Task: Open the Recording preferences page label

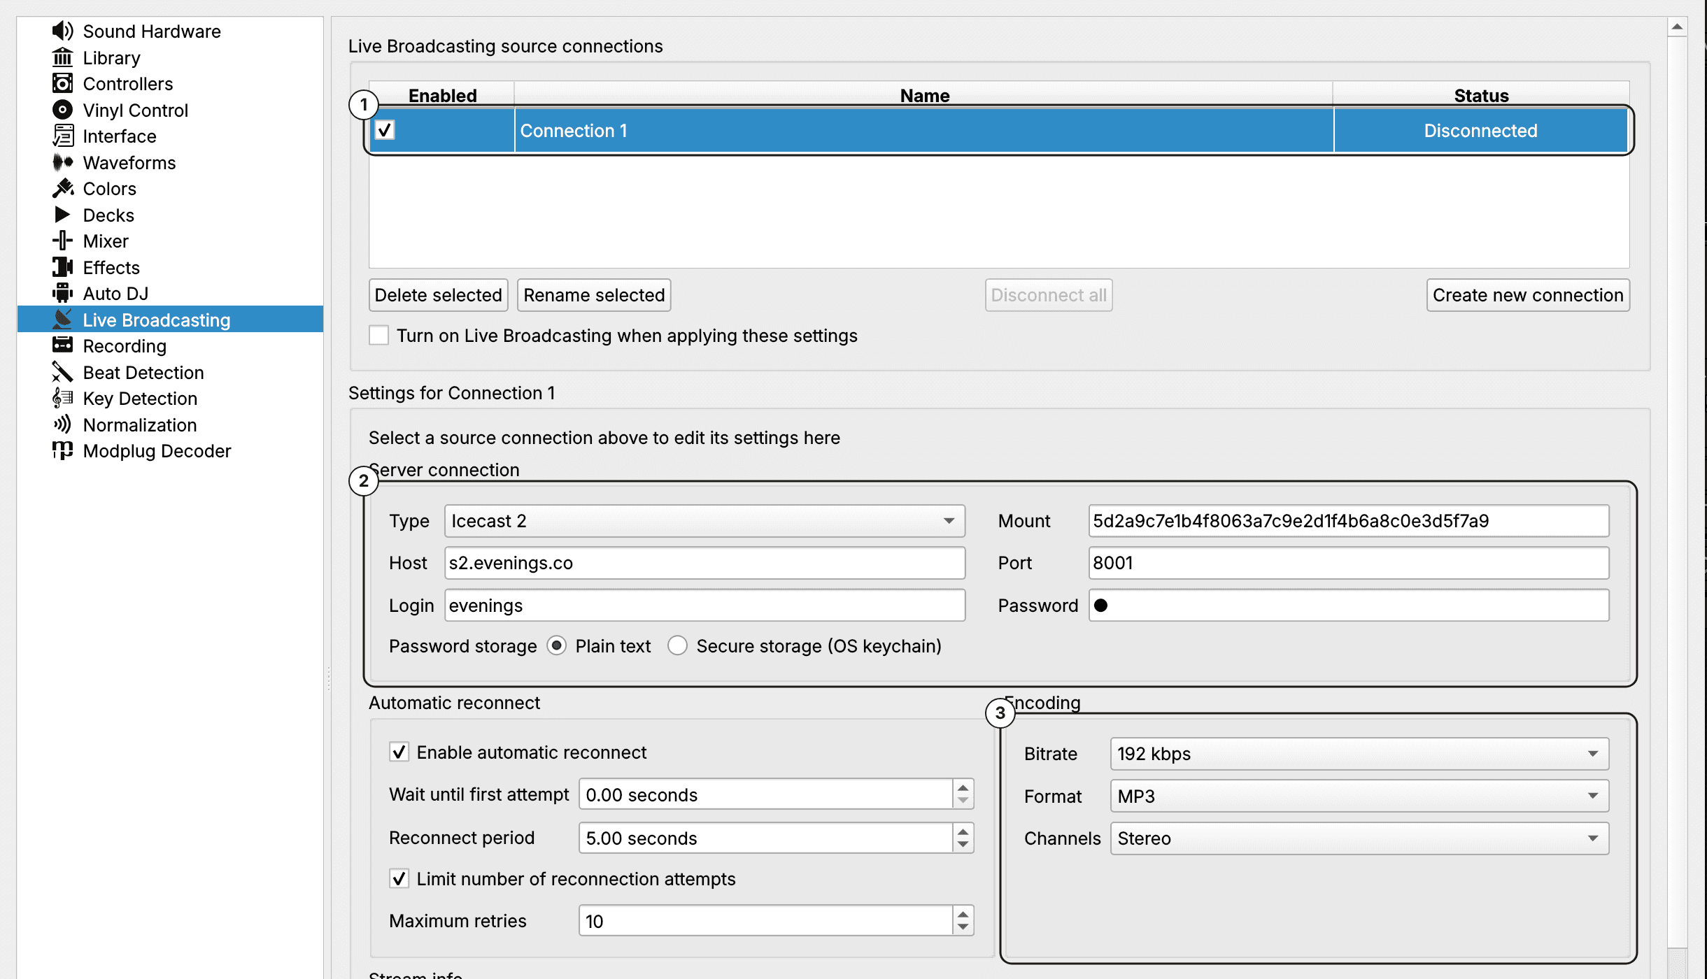Action: tap(125, 346)
